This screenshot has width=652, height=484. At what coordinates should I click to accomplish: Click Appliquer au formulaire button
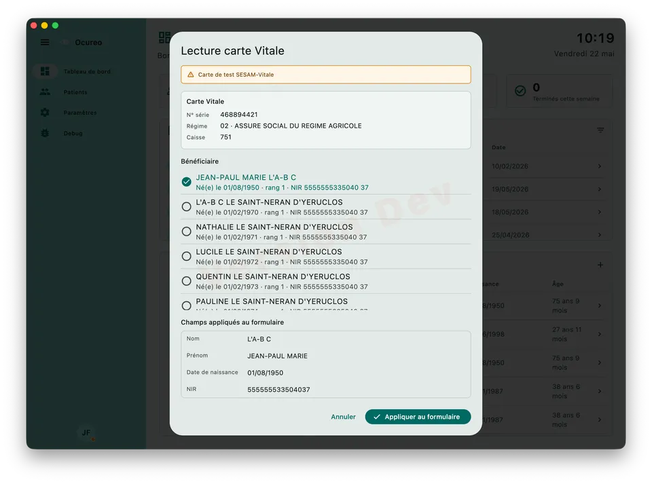coord(418,417)
